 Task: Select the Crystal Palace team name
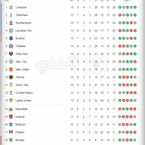(x=24, y=93)
